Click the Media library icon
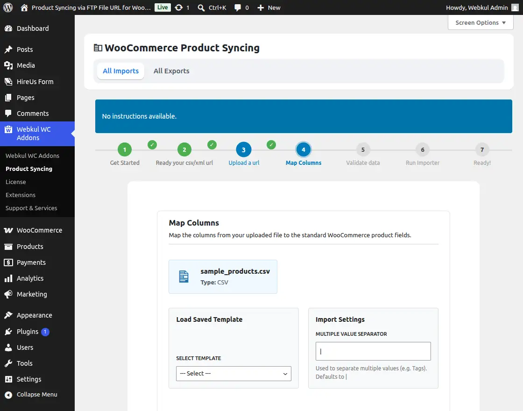This screenshot has height=411, width=523. point(8,65)
